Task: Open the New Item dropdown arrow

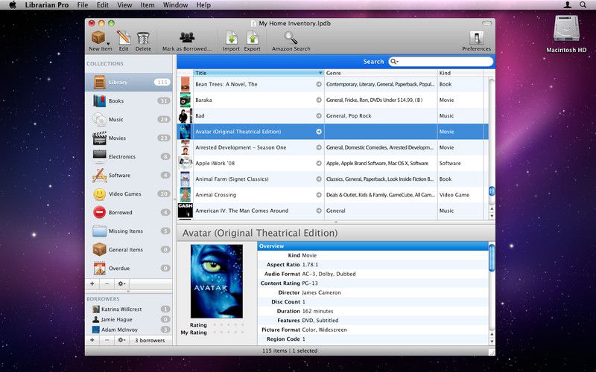Action: [108, 44]
